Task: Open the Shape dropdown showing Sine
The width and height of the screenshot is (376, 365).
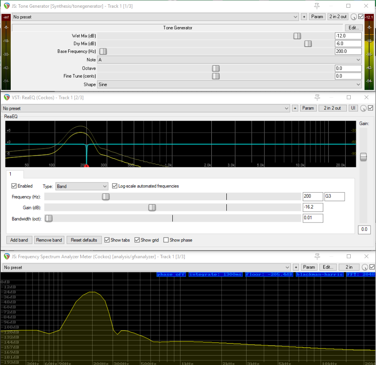Action: tap(229, 84)
